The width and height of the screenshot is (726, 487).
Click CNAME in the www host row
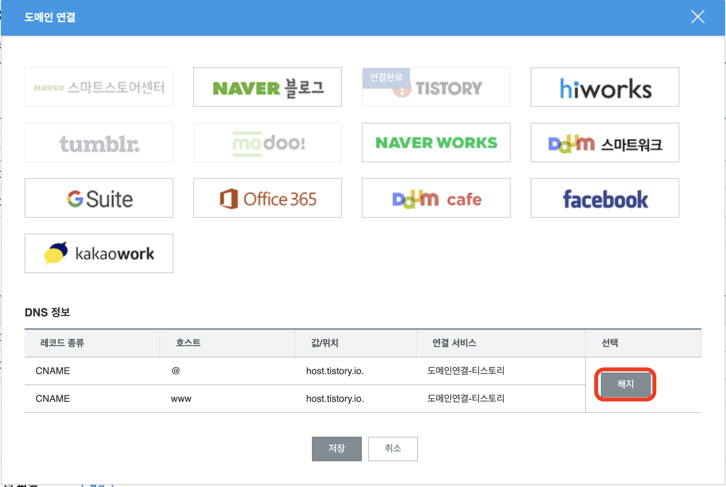pyautogui.click(x=53, y=399)
